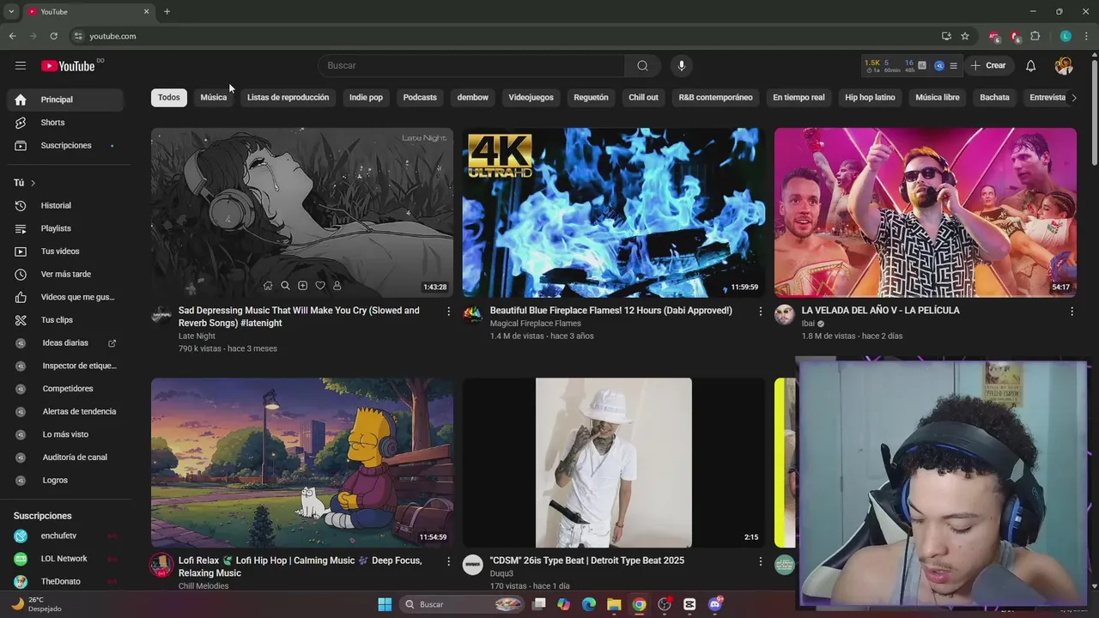
Task: Open Magical Fireplace Flames channel link
Action: 535,324
